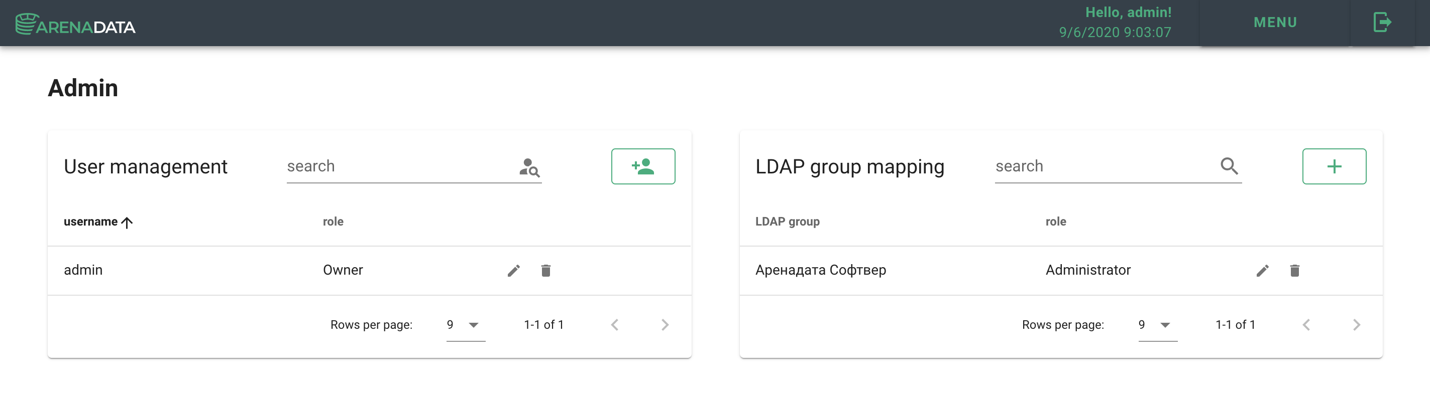Click the role header in User management
1430x416 pixels.
(x=333, y=222)
